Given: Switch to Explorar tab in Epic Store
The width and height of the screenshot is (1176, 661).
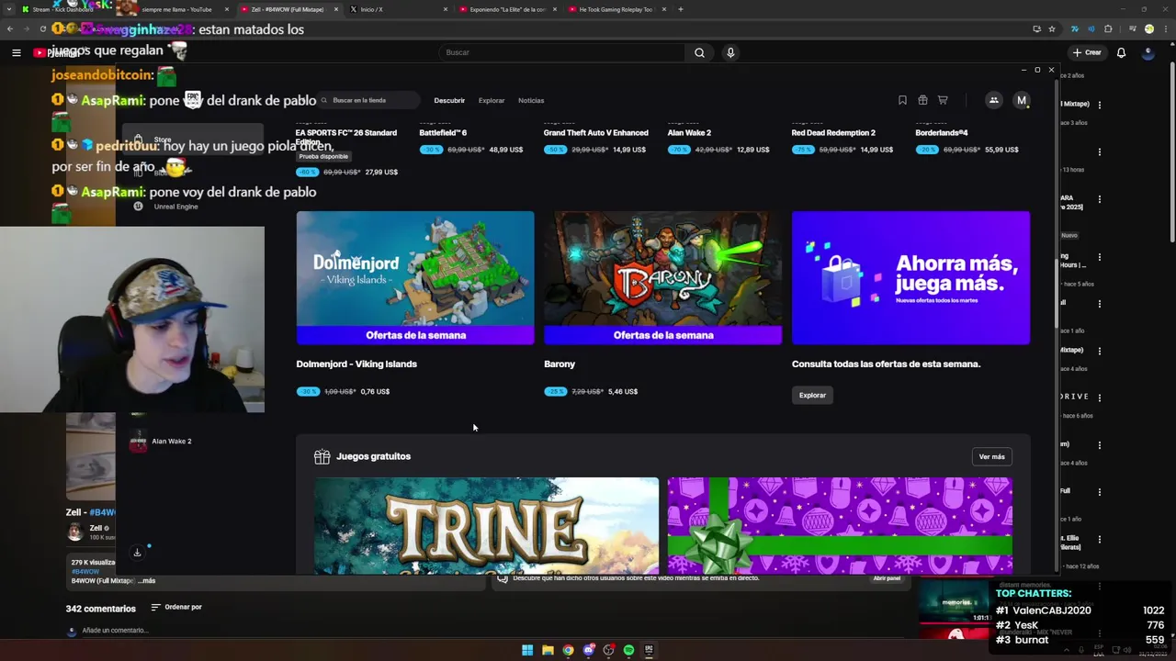Looking at the screenshot, I should (492, 100).
